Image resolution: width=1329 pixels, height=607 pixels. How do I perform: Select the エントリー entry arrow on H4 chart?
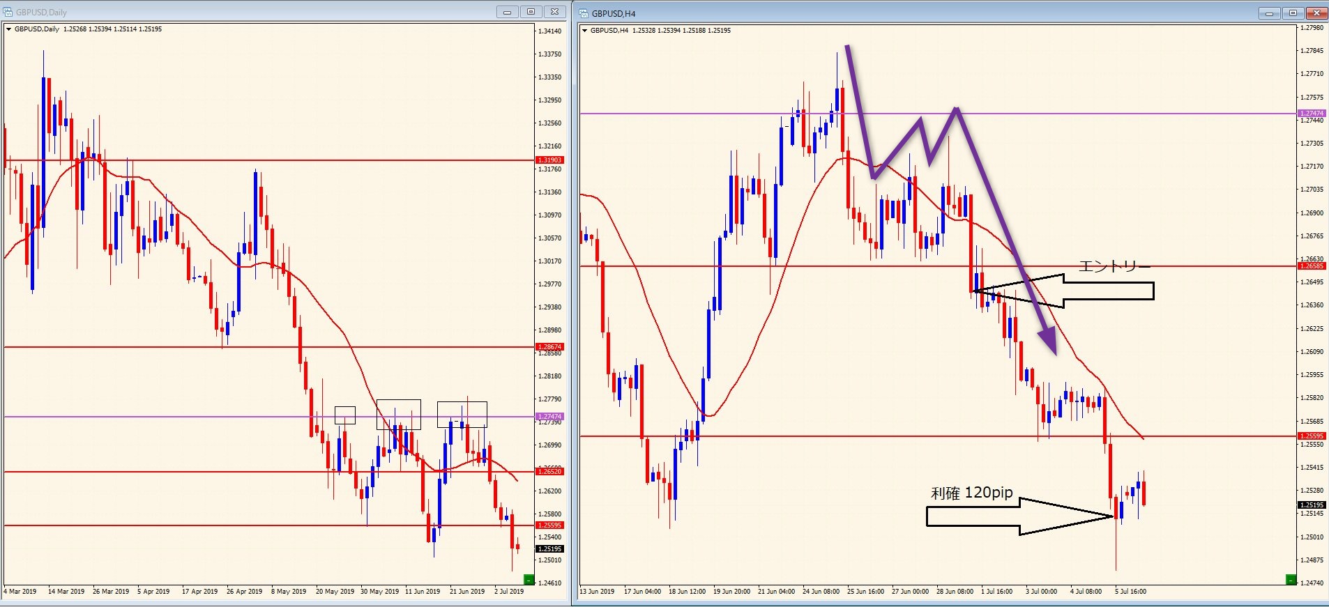tap(1102, 290)
